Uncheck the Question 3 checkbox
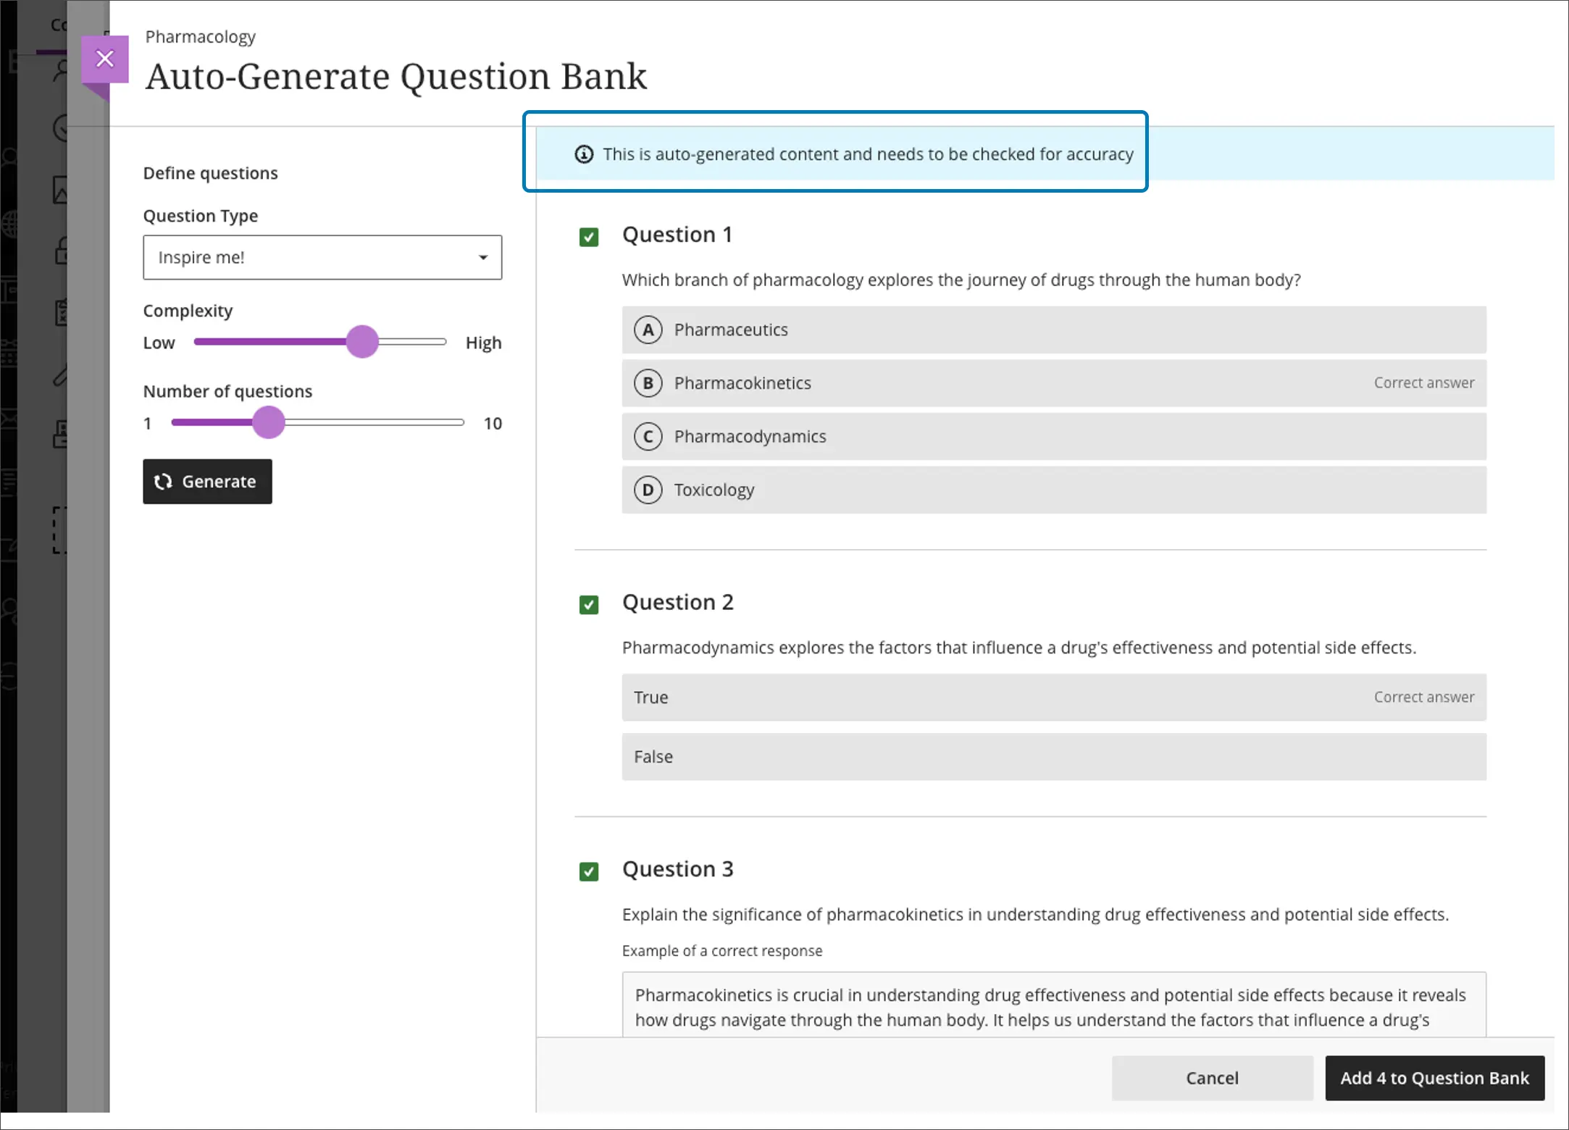 (x=589, y=871)
